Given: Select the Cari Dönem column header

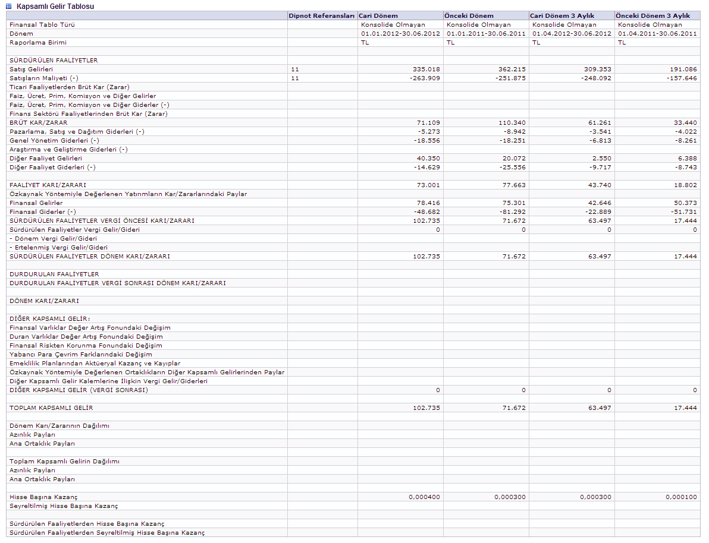Looking at the screenshot, I should click(378, 15).
